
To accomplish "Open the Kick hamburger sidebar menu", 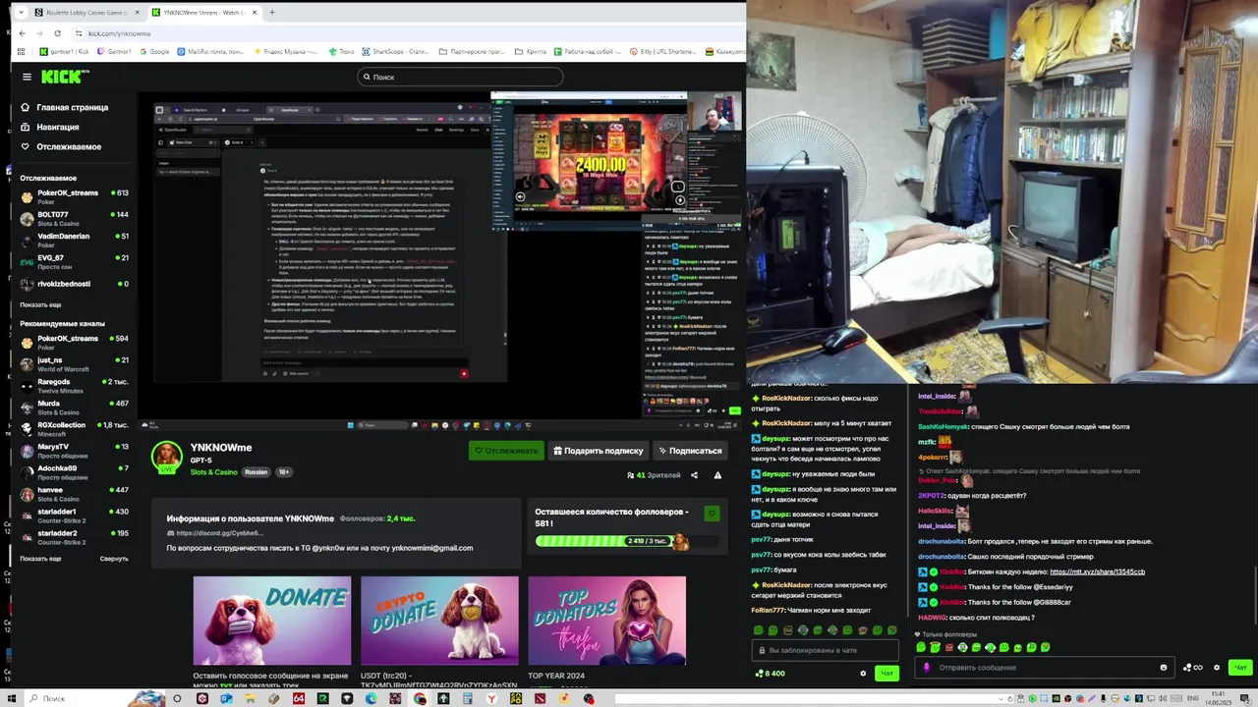I will click(27, 77).
